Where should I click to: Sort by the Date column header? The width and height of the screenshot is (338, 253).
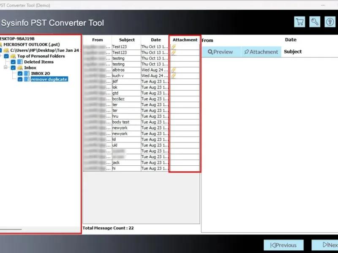(x=155, y=40)
